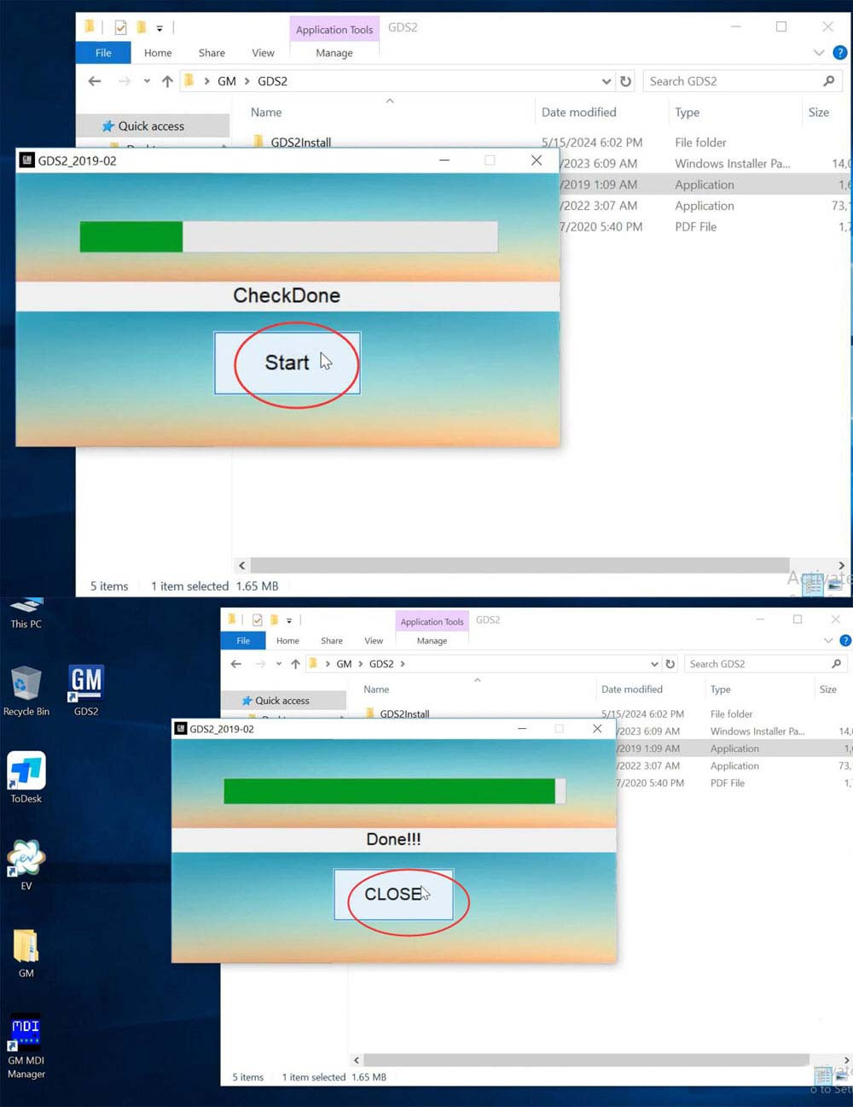The width and height of the screenshot is (853, 1107).
Task: Click the up-directory arrow in the upper Explorer window
Action: pos(167,81)
